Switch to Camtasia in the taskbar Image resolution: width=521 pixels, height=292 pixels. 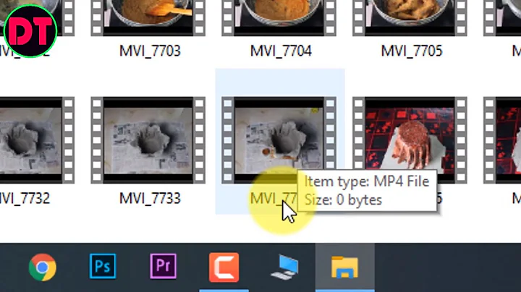tap(224, 267)
